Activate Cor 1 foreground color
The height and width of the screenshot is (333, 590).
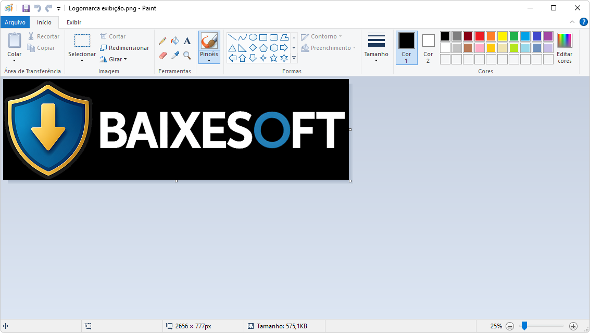406,48
